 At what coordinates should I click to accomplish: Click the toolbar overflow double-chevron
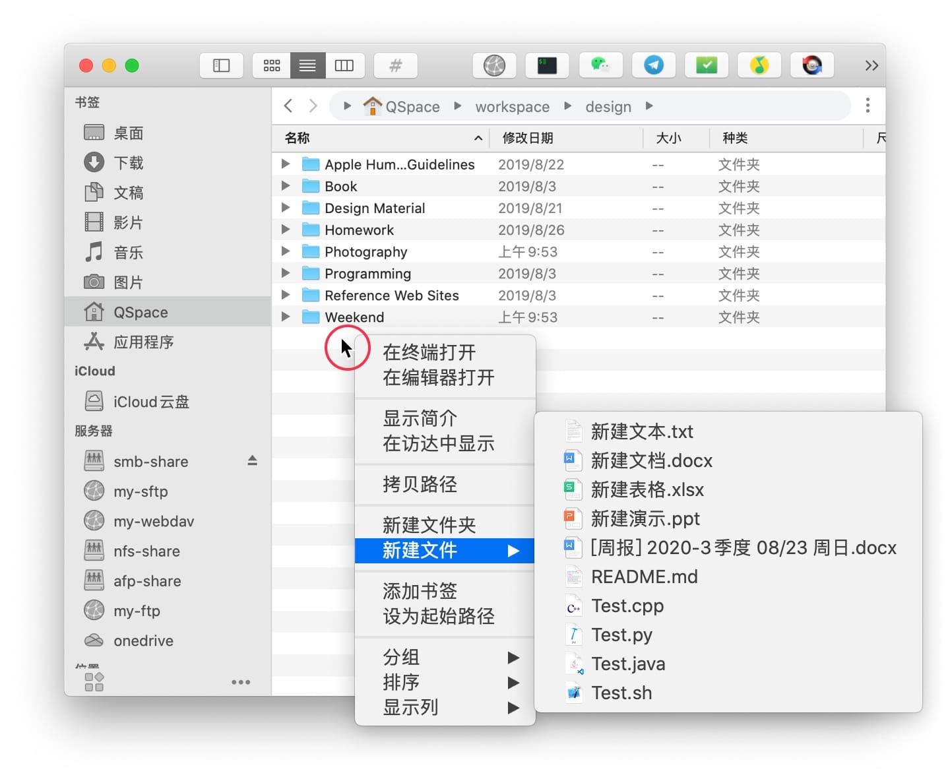[x=871, y=65]
